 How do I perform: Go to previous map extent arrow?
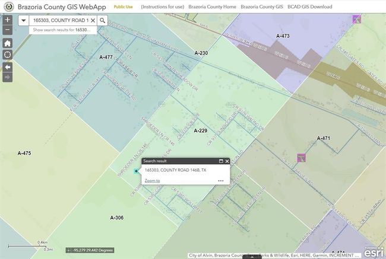[7, 68]
